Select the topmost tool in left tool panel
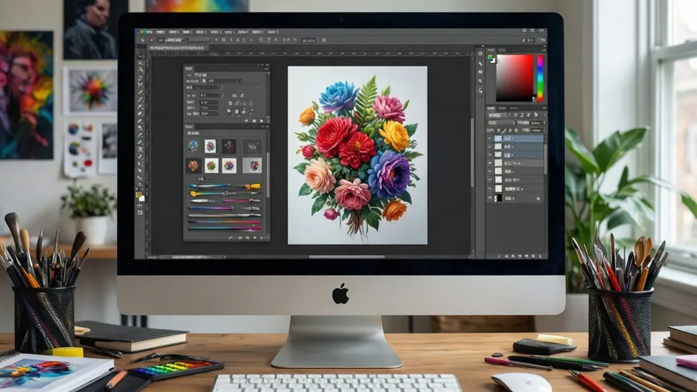The height and width of the screenshot is (392, 697). click(140, 57)
